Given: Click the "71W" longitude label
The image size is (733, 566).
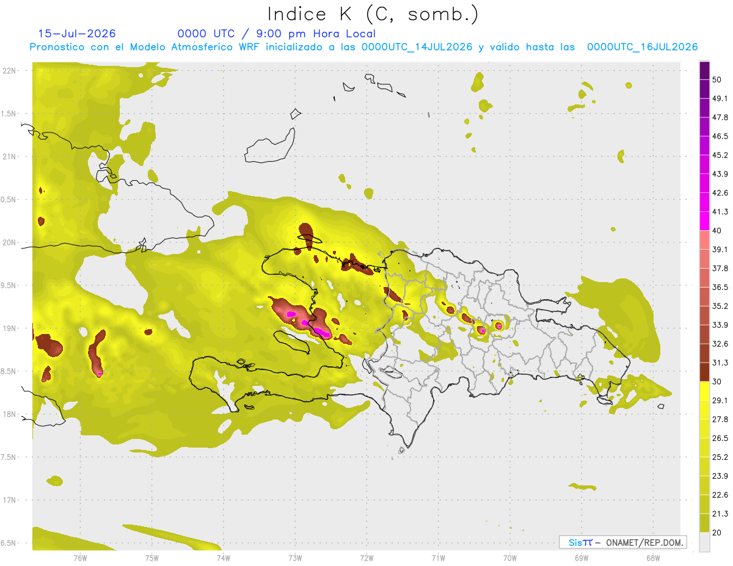Looking at the screenshot, I should [438, 558].
